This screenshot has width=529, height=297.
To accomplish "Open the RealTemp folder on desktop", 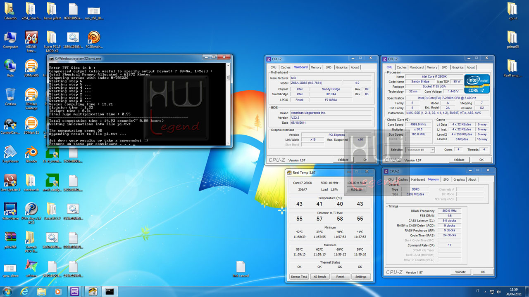I will pyautogui.click(x=512, y=68).
